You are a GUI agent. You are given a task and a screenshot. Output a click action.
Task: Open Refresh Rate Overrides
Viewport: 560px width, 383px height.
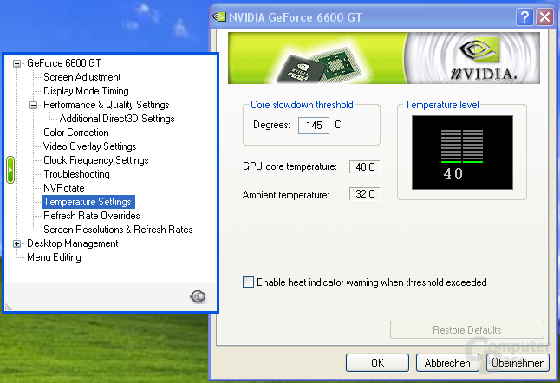(92, 216)
